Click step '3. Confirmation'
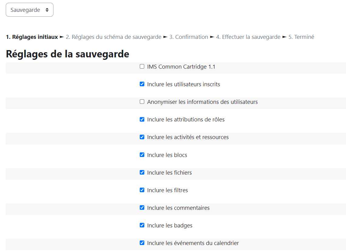The width and height of the screenshot is (346, 252). click(189, 37)
